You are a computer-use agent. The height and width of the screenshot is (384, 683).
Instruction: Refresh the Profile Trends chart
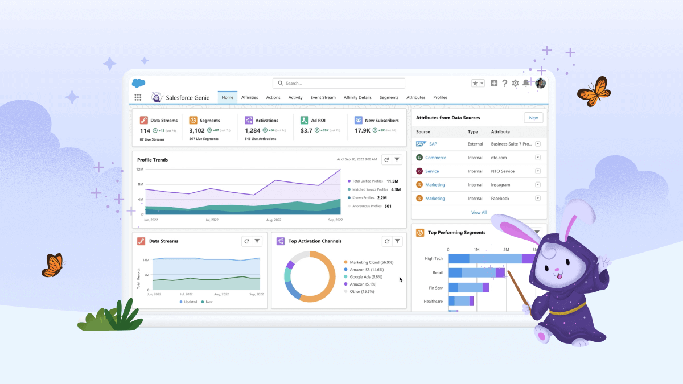[386, 160]
